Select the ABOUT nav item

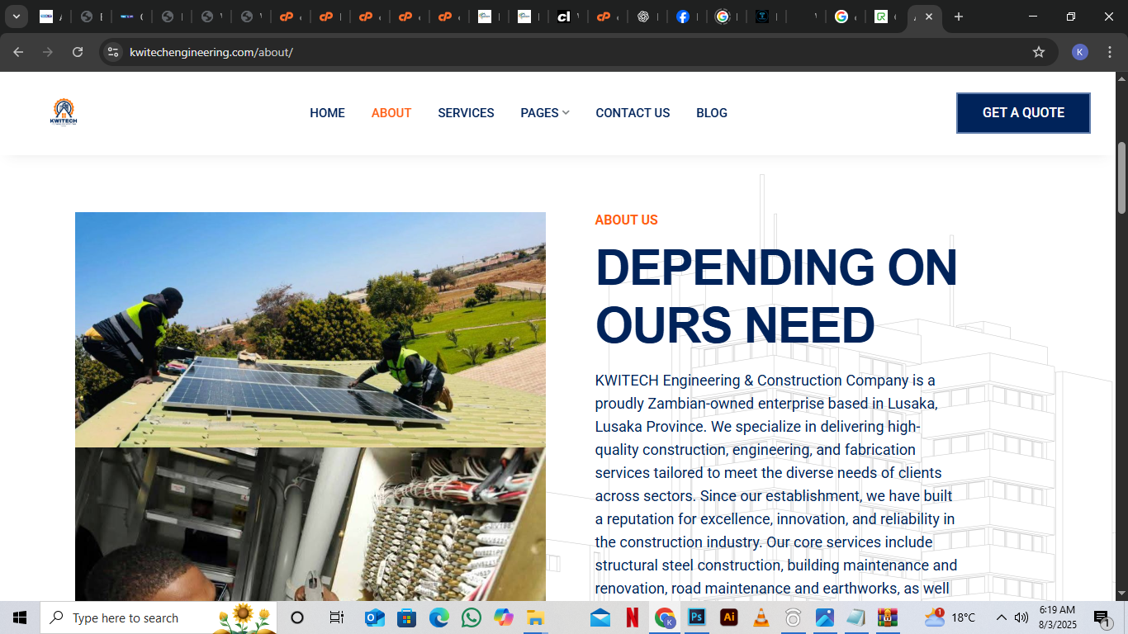[391, 113]
